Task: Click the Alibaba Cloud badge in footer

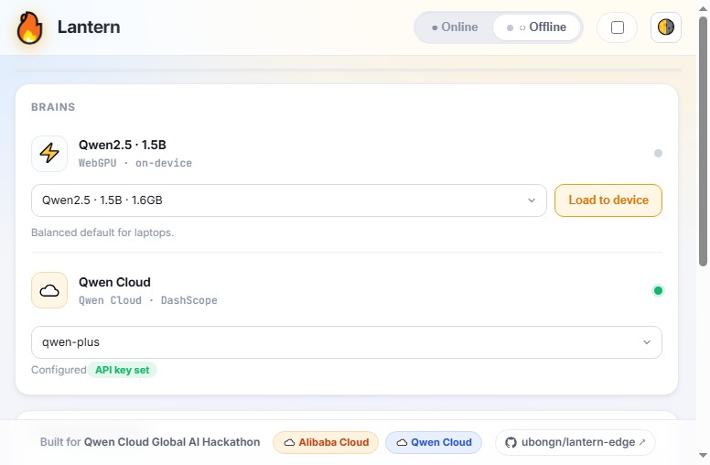Action: (326, 442)
